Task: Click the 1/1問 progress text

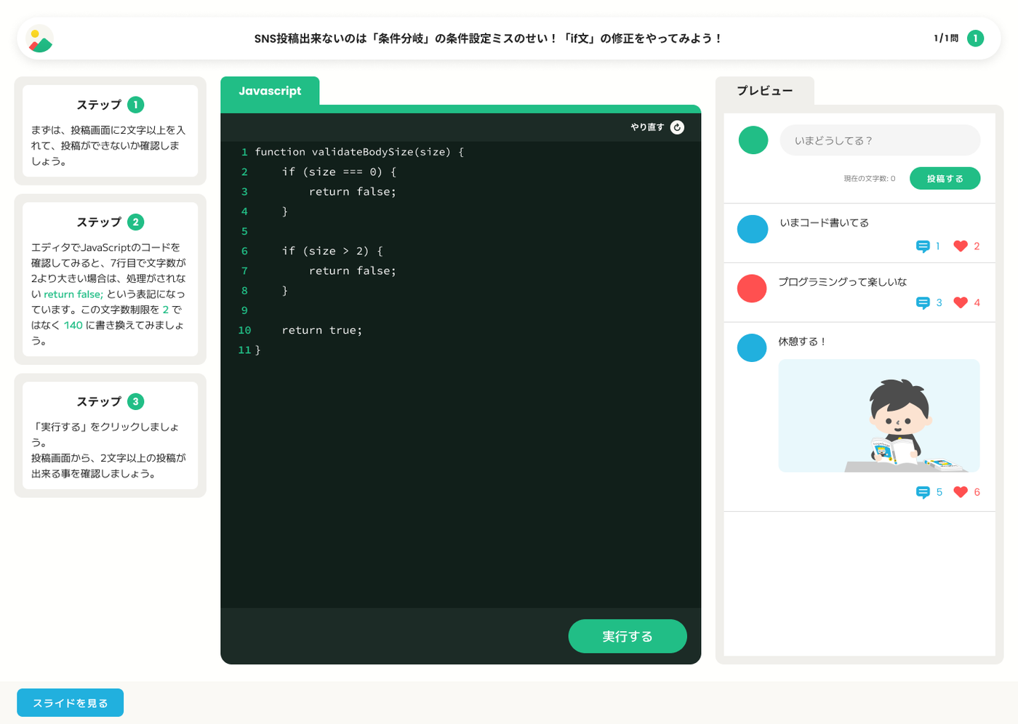Action: point(946,39)
